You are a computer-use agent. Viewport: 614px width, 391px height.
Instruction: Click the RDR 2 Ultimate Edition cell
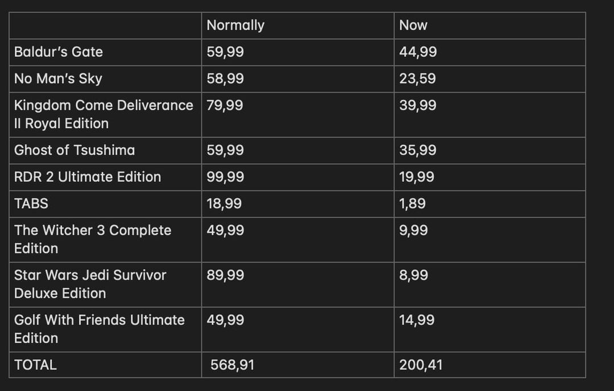tap(88, 177)
